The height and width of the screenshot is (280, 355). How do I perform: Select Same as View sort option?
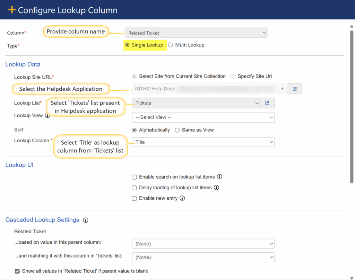point(177,130)
